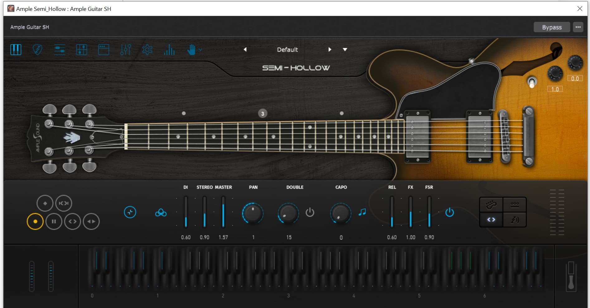
Task: Click the FX value 1.00
Action: [x=411, y=237]
